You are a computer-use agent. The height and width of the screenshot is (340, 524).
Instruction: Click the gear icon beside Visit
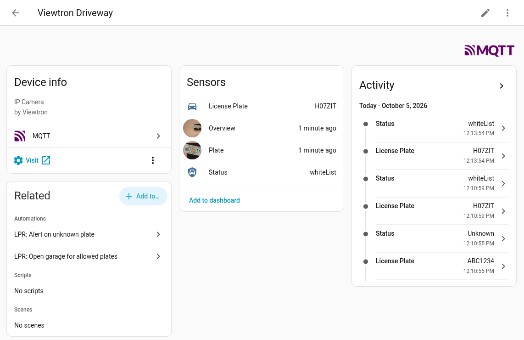tap(18, 160)
